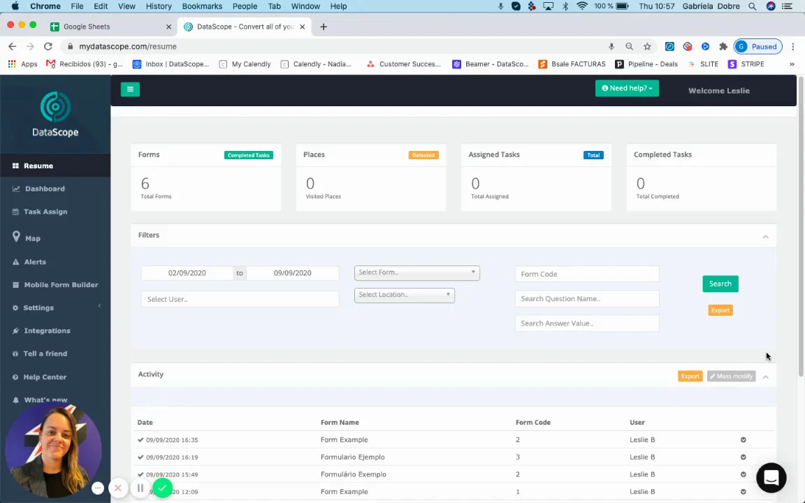Go to Dashboard in the sidebar

(x=45, y=189)
